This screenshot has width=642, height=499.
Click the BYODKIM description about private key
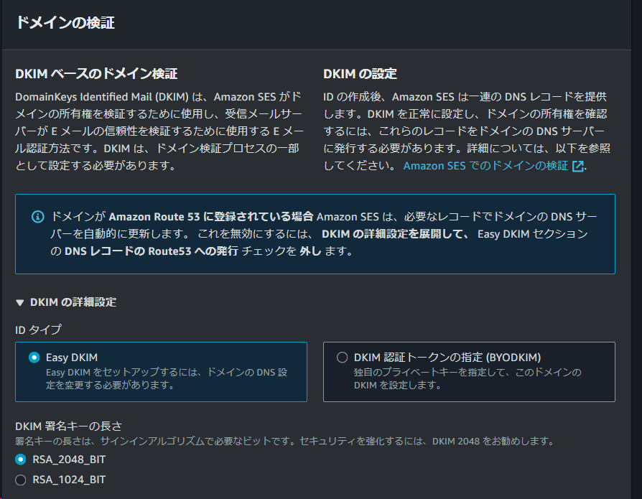[467, 378]
